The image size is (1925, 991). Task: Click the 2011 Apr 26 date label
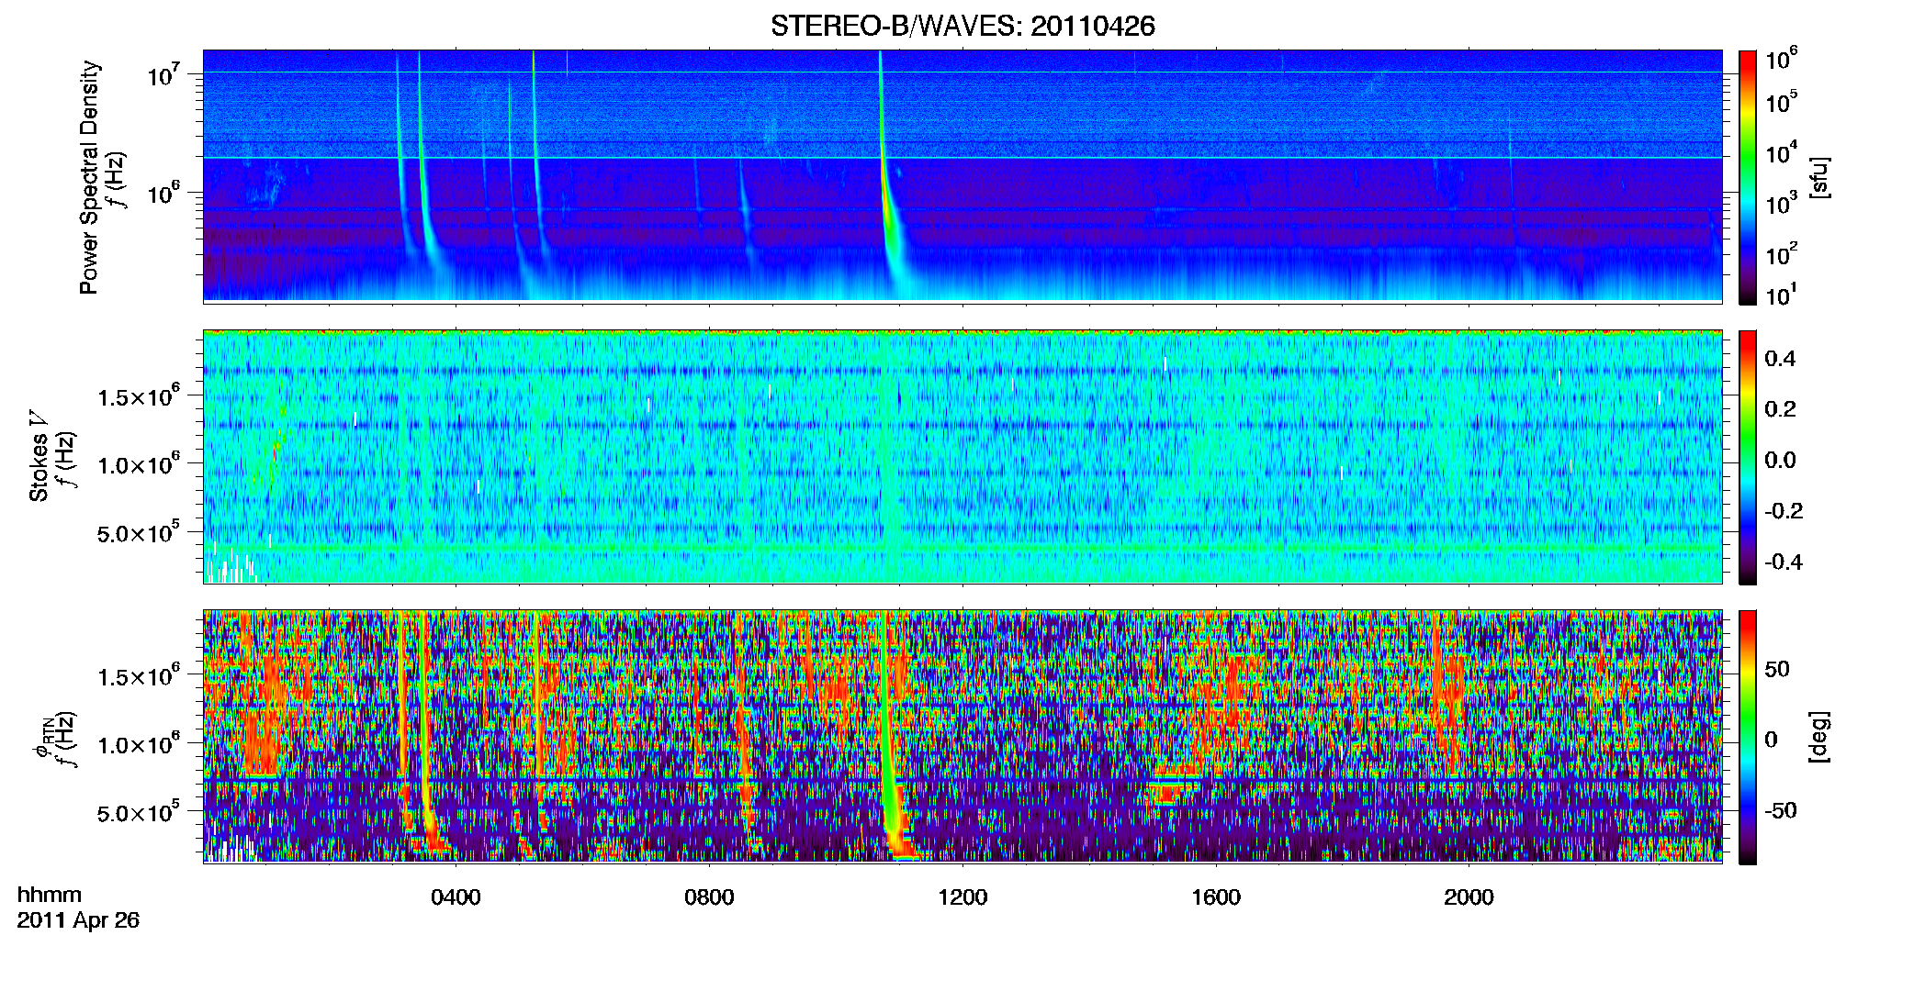78,920
